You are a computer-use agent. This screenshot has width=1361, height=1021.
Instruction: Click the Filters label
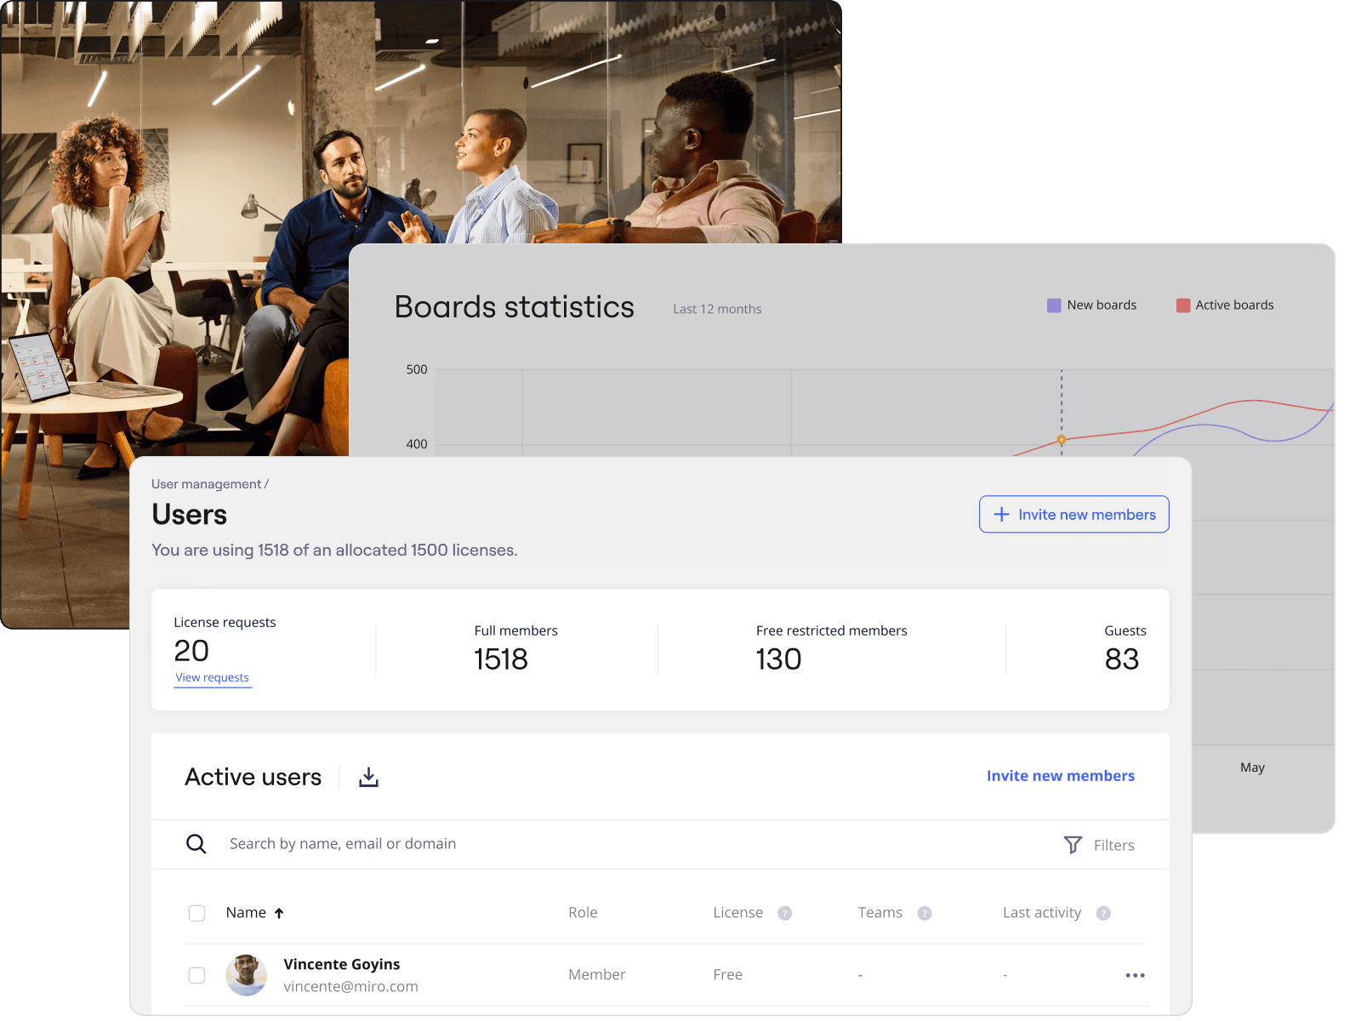click(1113, 845)
